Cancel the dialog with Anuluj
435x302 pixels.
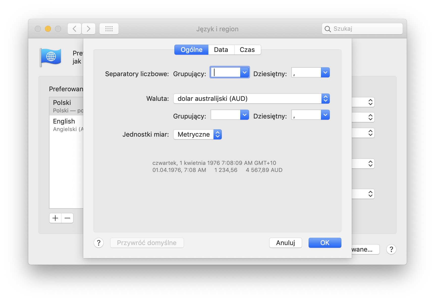point(285,243)
